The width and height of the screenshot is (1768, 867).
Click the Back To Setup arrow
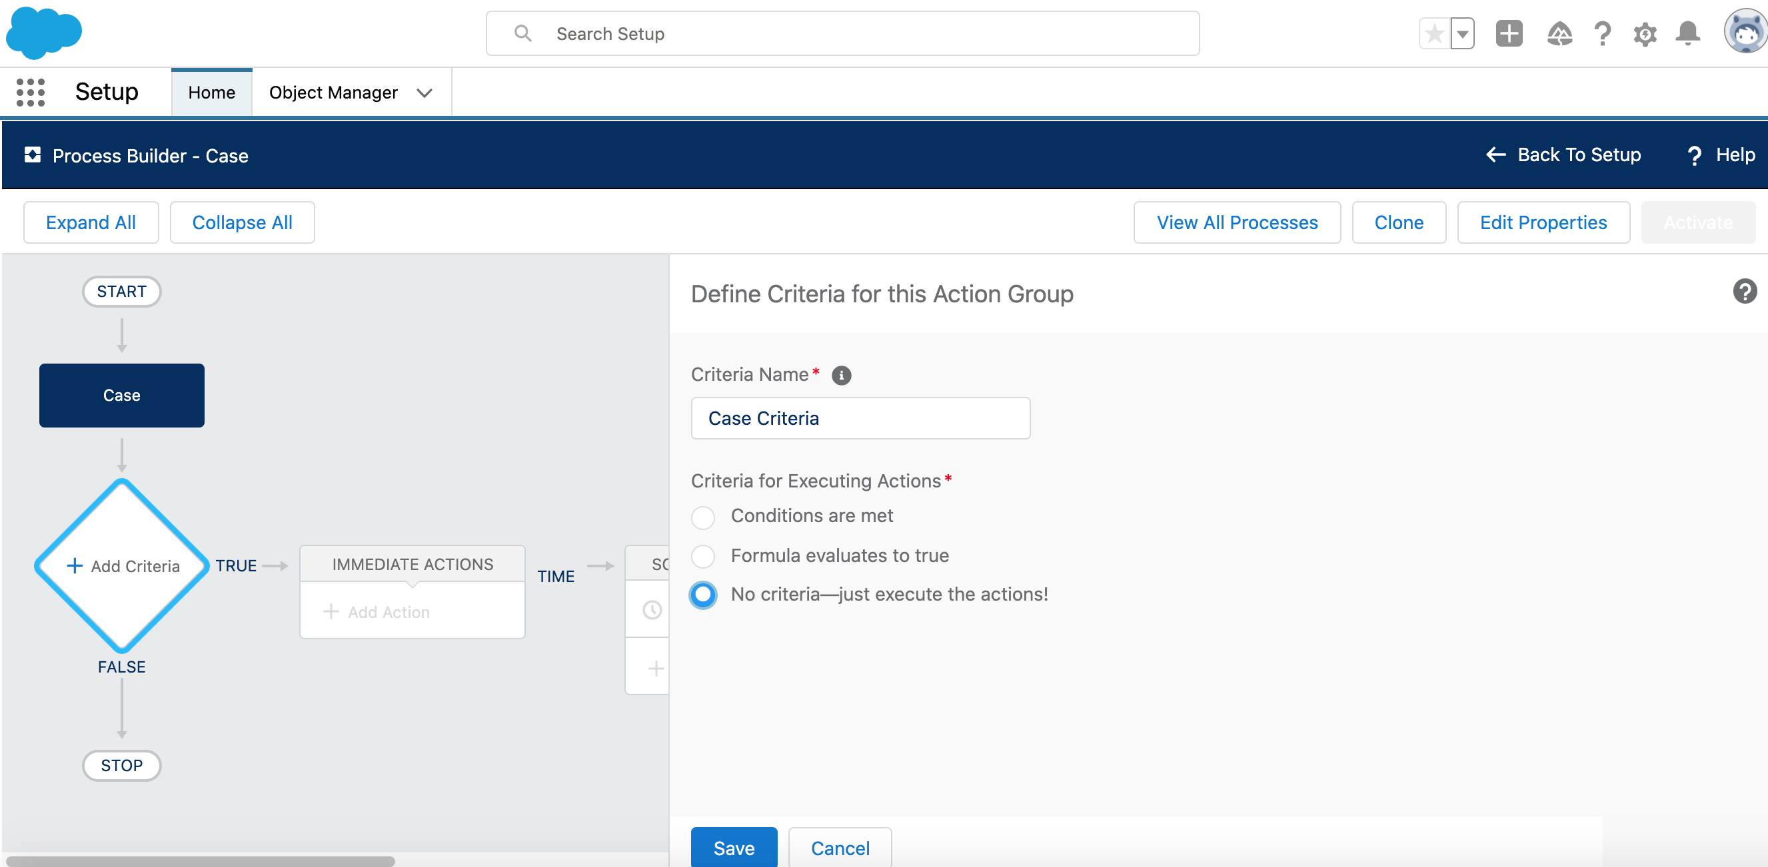click(1496, 155)
